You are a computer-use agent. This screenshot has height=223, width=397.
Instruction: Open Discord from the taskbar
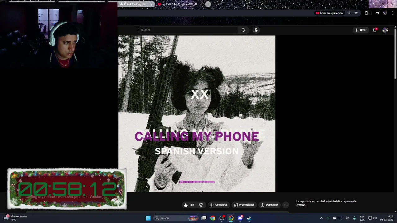tap(240, 218)
